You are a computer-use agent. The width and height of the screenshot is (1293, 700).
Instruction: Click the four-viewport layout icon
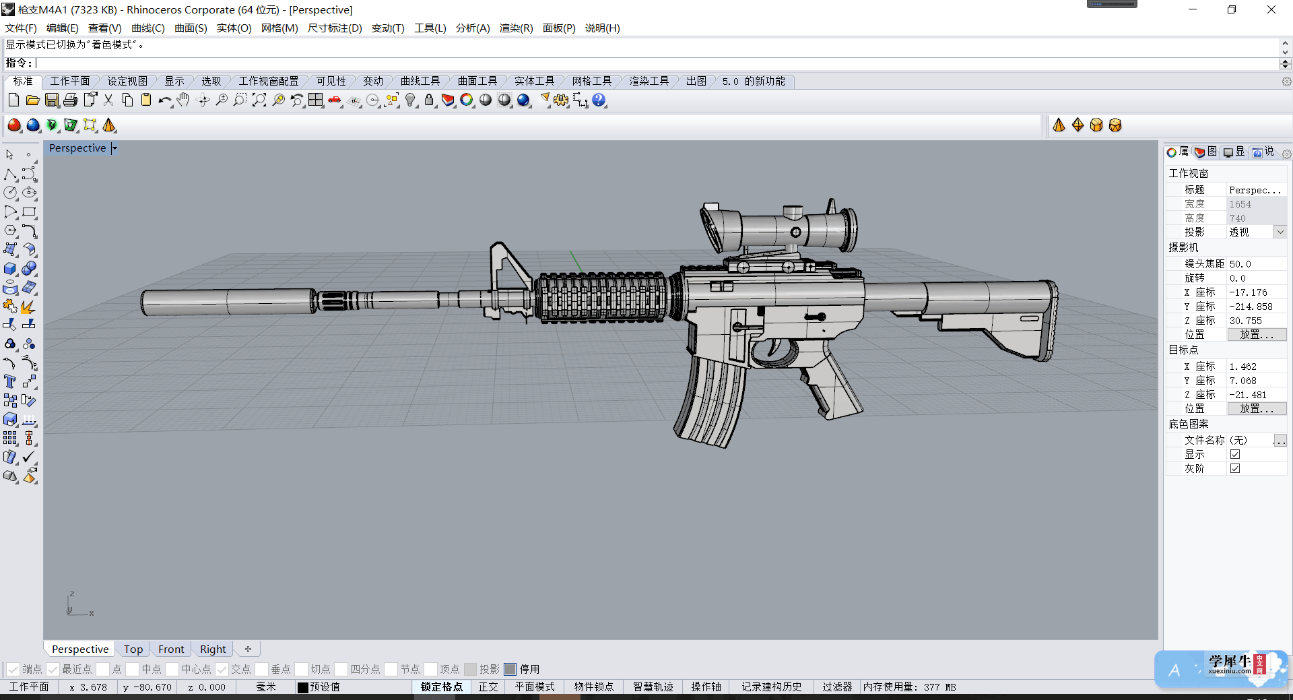tap(315, 100)
